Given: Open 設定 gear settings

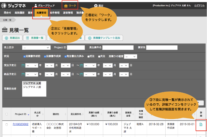Looking at the screenshot, I should [98, 6].
